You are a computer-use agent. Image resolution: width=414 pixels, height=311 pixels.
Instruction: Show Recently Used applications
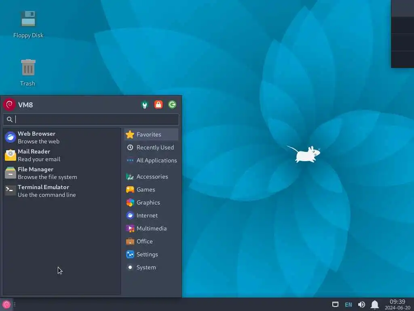(x=151, y=147)
